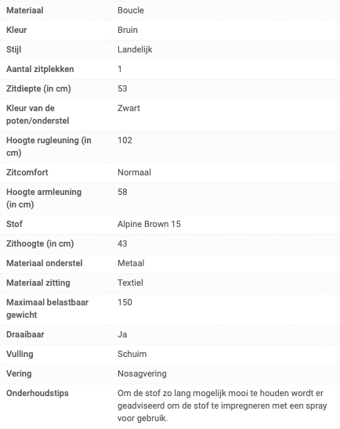Select the Landelijk style value
This screenshot has height=429, width=340.
[135, 49]
